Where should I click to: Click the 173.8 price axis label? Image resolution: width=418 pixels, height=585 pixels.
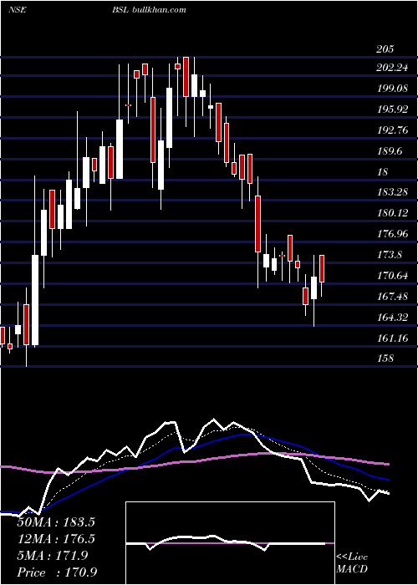tap(390, 255)
